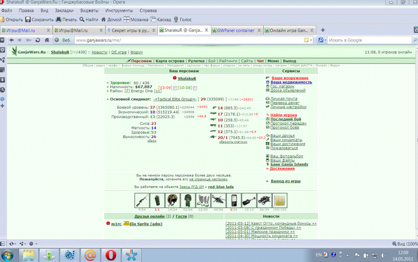Click the сбросить счетчики link
Screen dimensions: 418x262
pyautogui.click(x=233, y=142)
